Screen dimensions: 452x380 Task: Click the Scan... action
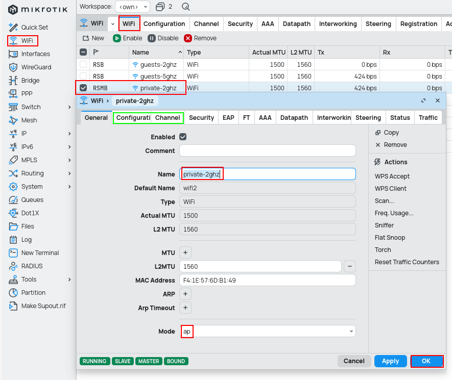pos(384,200)
